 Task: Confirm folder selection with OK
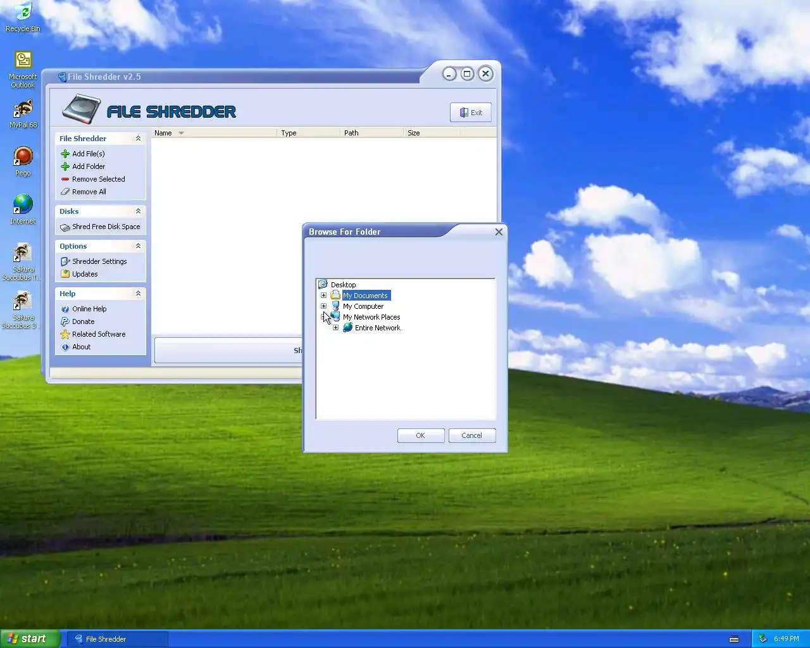(x=421, y=435)
